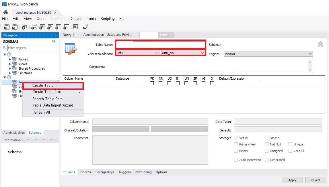The image size is (329, 187).
Task: Expand Views under the first schema
Action: coord(10,64)
